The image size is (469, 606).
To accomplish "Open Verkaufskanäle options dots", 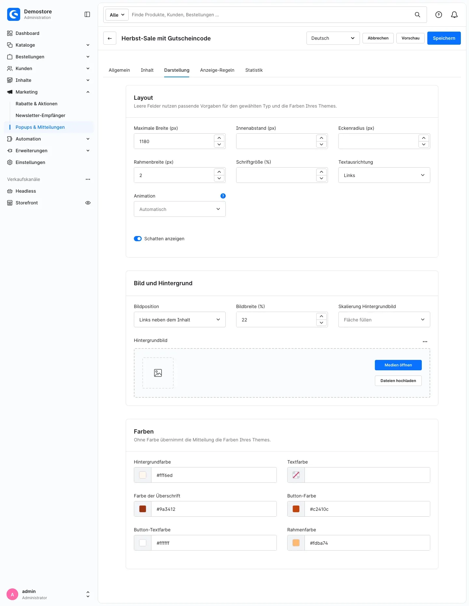I will click(88, 179).
